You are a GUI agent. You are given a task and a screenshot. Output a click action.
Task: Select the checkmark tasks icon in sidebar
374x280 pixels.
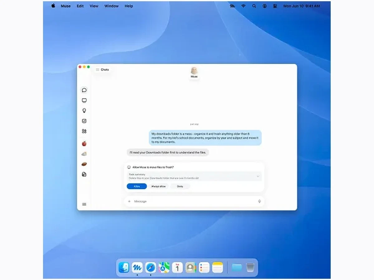click(x=84, y=121)
